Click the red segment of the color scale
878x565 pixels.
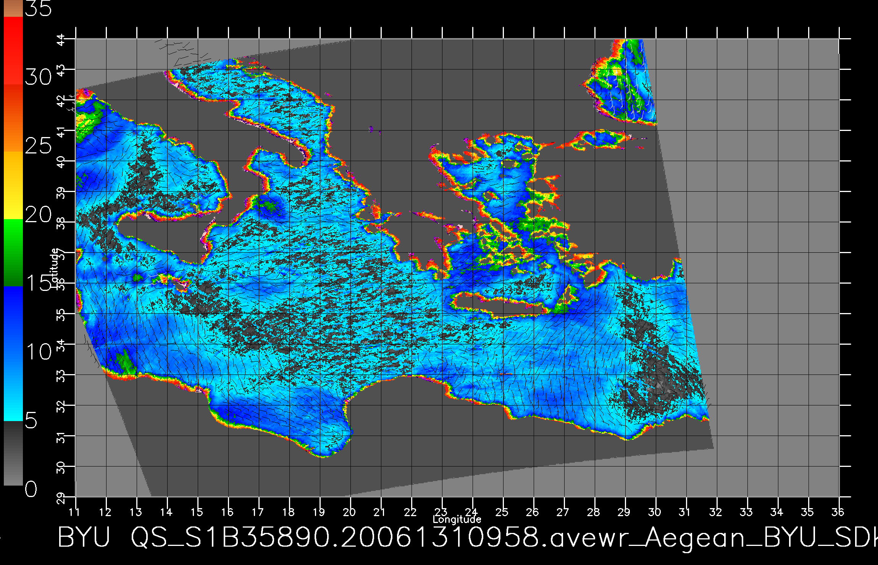(x=13, y=51)
